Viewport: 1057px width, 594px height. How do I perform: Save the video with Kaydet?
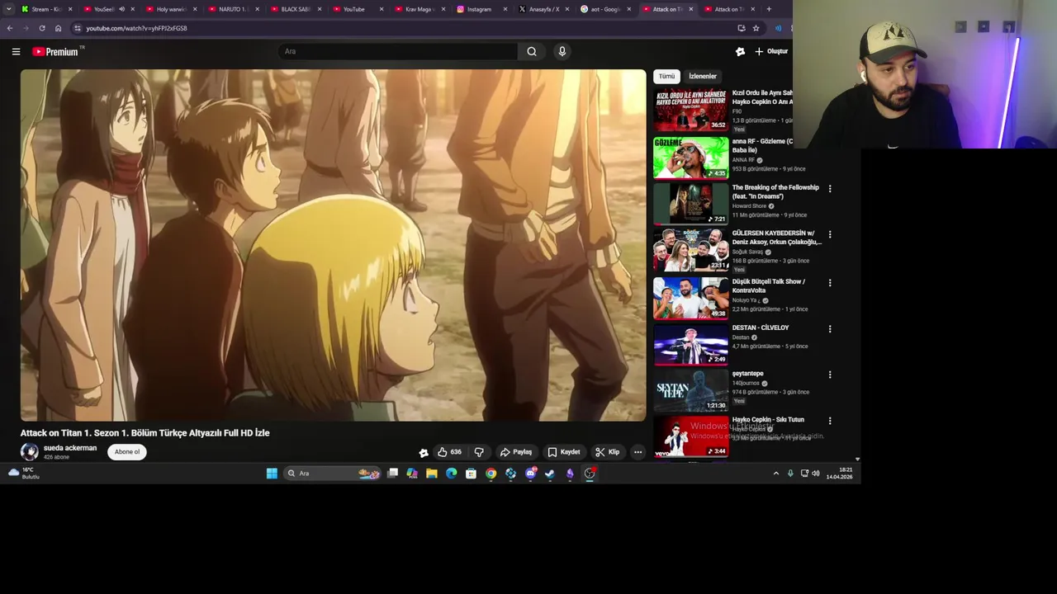(x=564, y=452)
